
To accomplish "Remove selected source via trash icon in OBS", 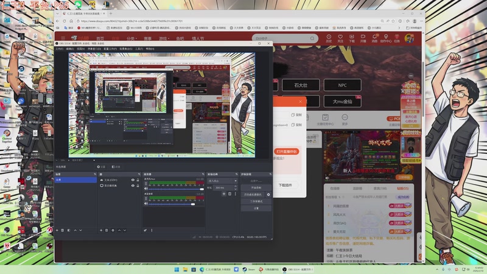I will coord(107,230).
